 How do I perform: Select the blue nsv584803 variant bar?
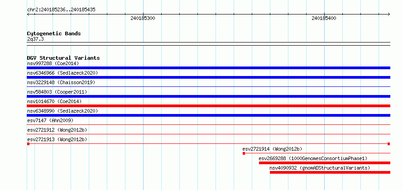coord(208,96)
